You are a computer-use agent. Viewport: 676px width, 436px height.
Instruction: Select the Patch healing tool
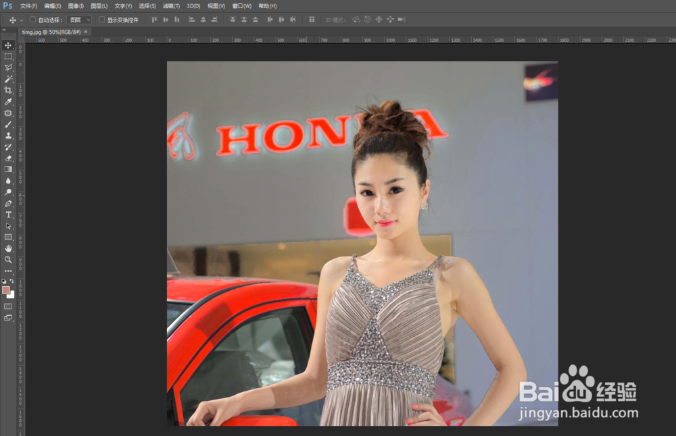pyautogui.click(x=7, y=113)
